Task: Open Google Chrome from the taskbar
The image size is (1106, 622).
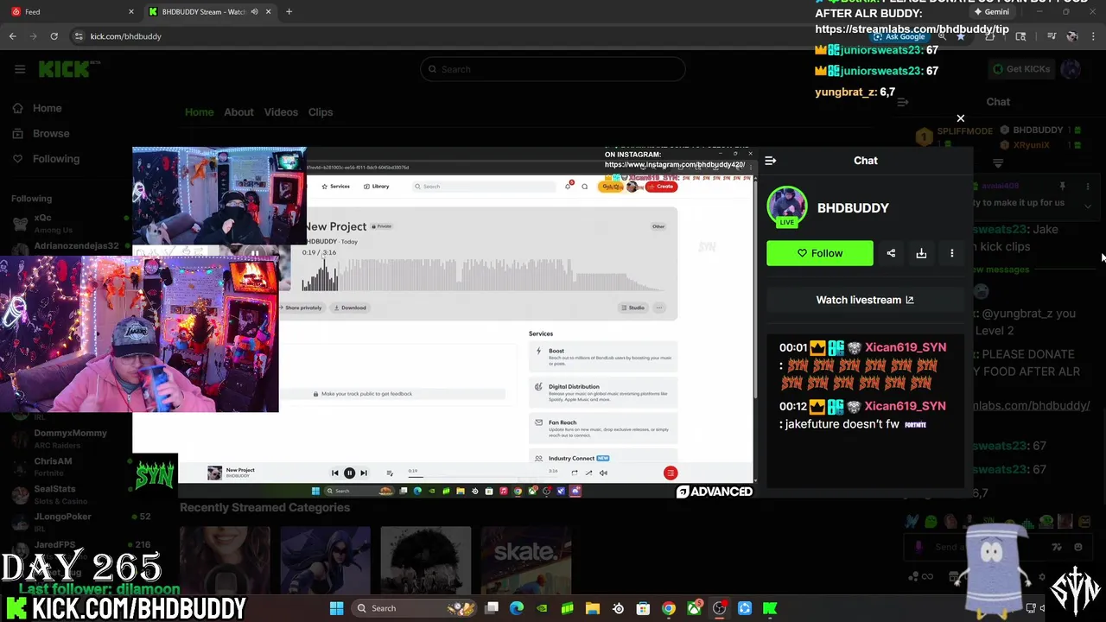Action: 669,608
